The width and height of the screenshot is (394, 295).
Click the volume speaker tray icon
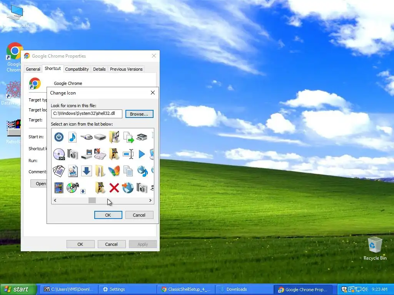tap(365, 289)
